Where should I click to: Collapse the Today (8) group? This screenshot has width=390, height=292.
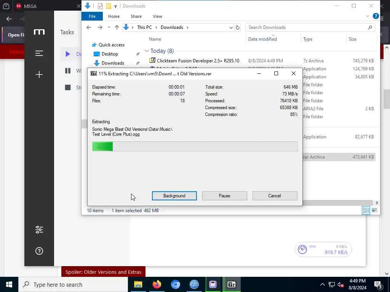point(147,51)
